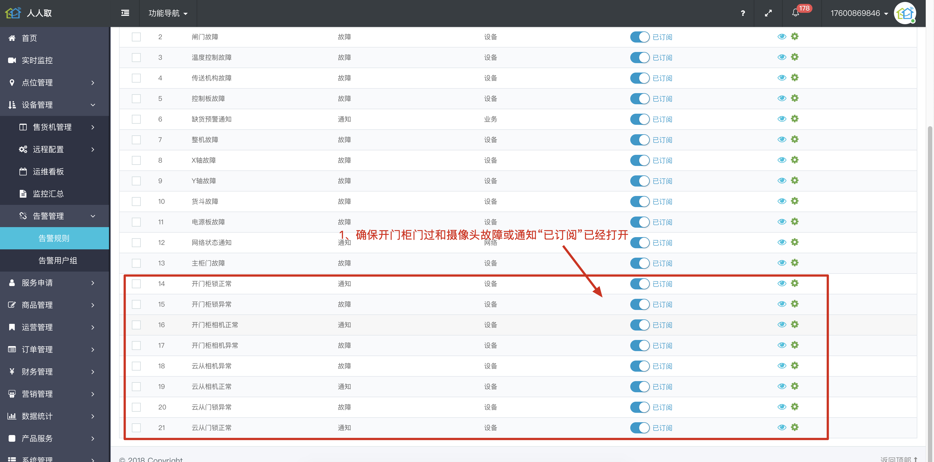The height and width of the screenshot is (462, 934).
Task: Click eye icon for 电源板故障 row
Action: 782,222
